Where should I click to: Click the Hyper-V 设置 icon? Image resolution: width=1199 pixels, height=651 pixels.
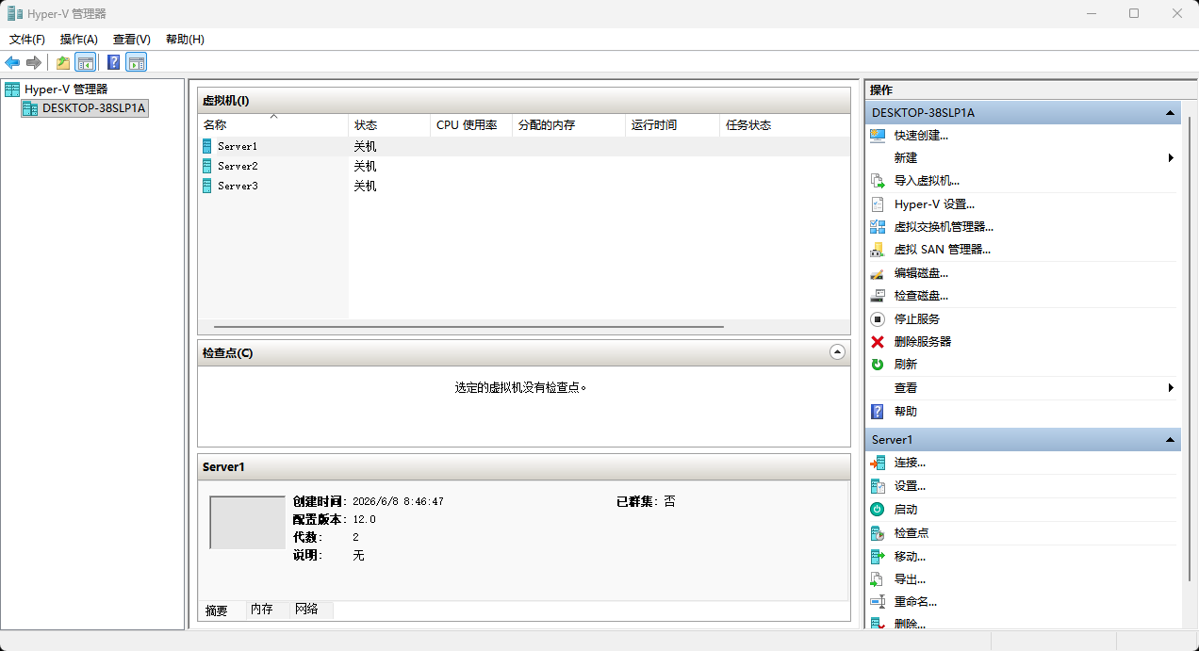pyautogui.click(x=878, y=203)
